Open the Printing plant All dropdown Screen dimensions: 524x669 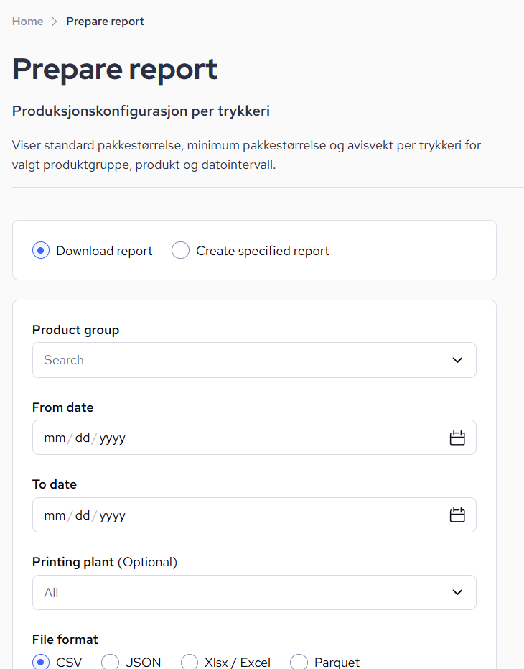tap(254, 593)
